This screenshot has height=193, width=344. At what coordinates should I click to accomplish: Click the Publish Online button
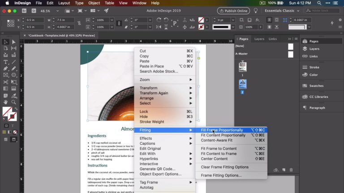pos(233,11)
